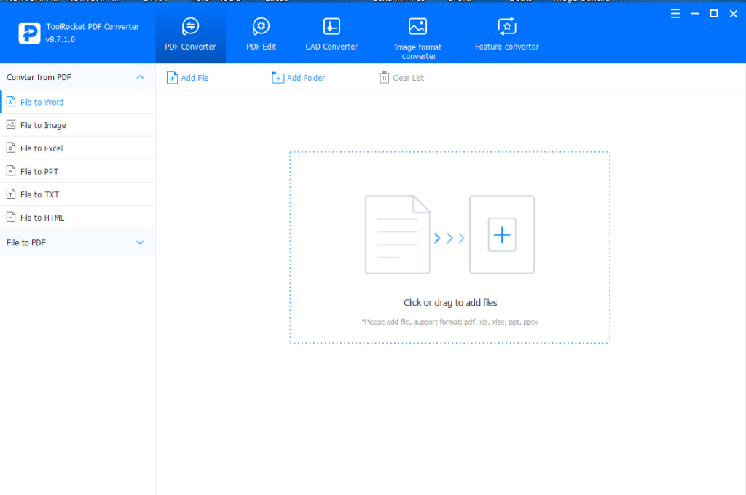
Task: Click the Clear List button
Action: point(401,77)
